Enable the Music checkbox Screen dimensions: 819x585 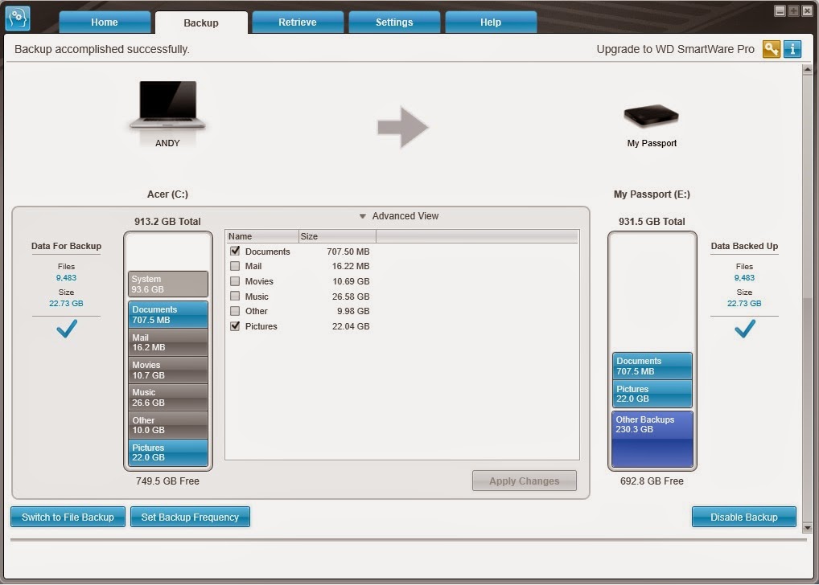click(235, 297)
